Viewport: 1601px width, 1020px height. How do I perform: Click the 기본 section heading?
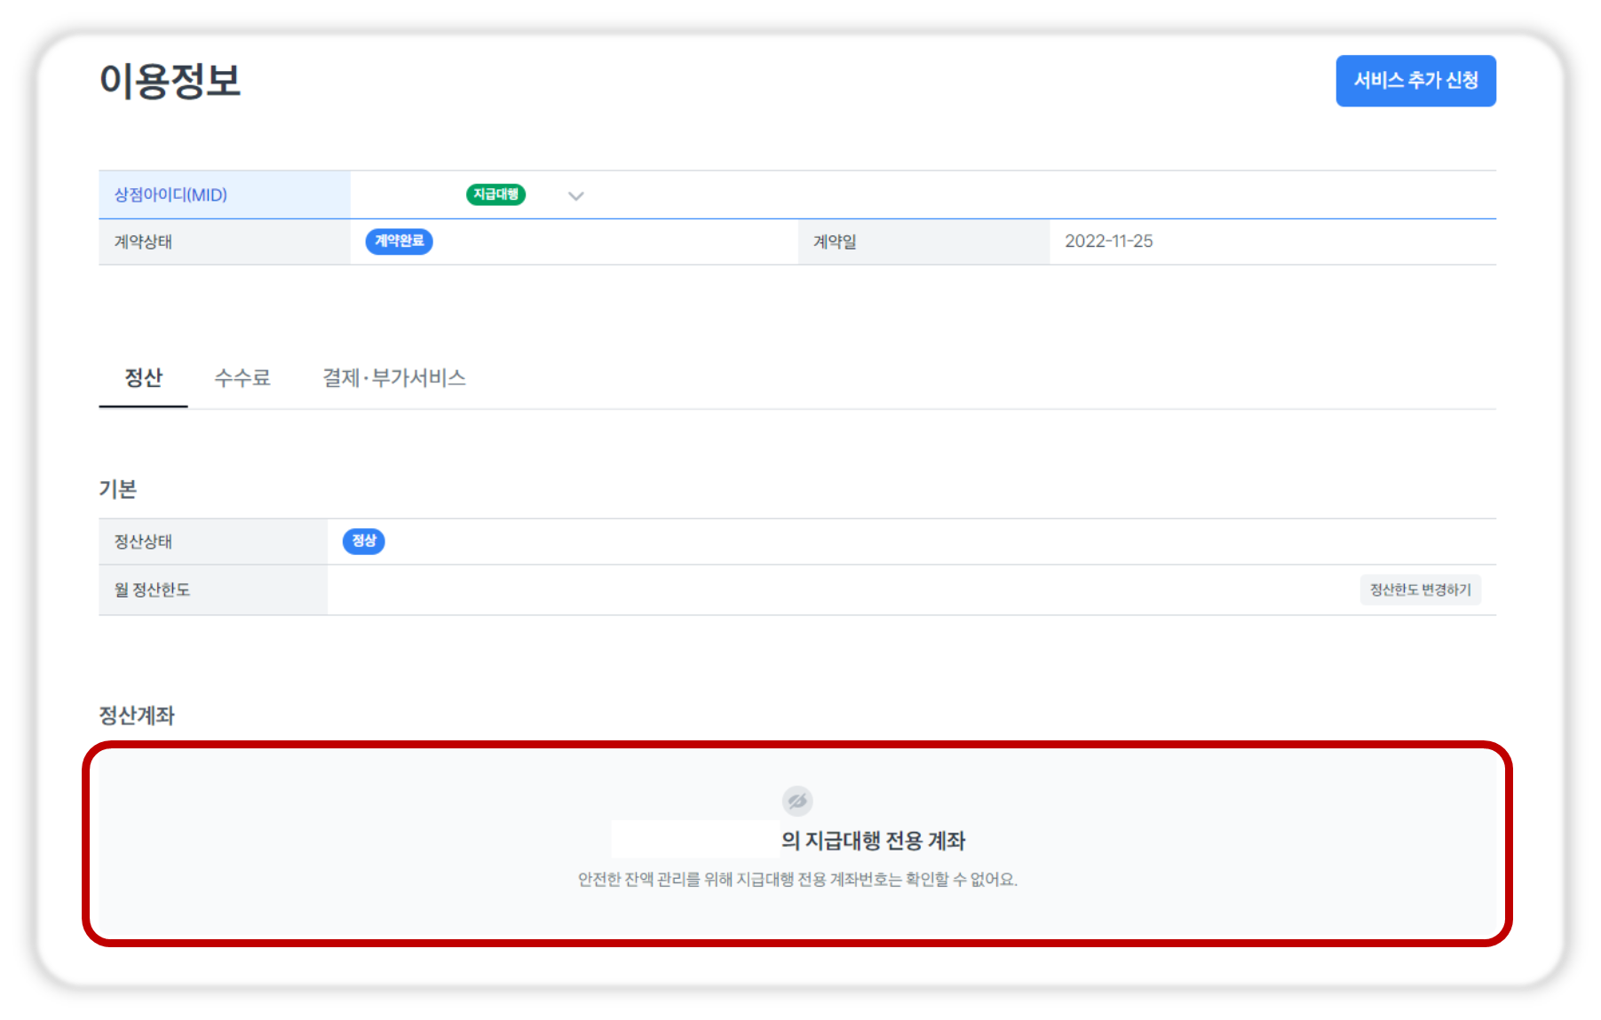coord(117,489)
